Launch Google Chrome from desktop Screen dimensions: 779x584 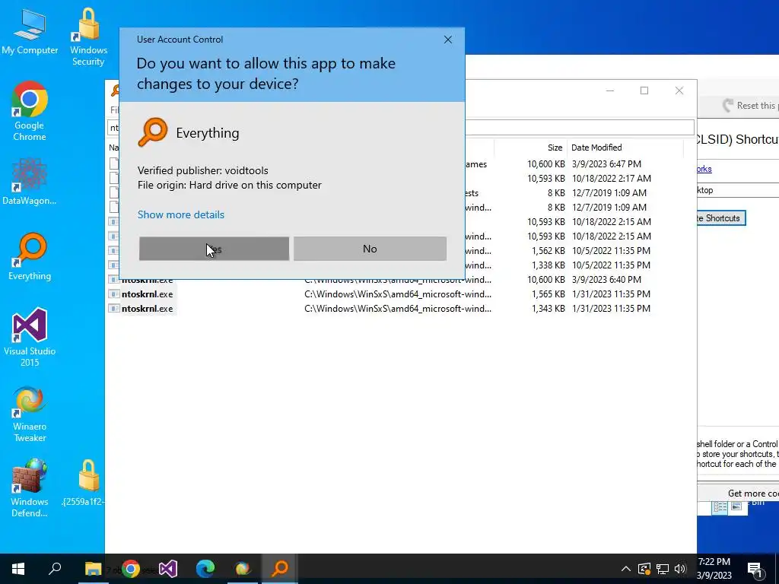30,111
